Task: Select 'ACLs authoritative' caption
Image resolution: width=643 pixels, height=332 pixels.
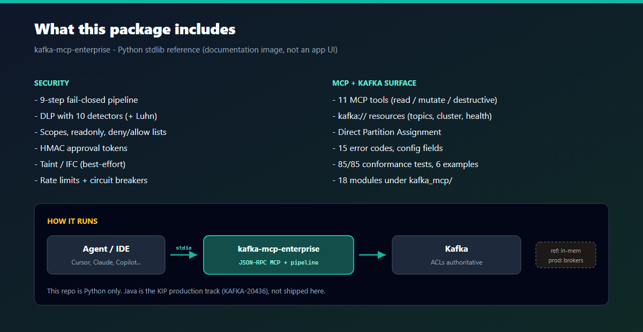Action: click(x=457, y=262)
